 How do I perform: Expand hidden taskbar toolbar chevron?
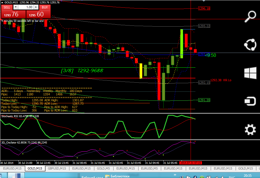pos(175,175)
